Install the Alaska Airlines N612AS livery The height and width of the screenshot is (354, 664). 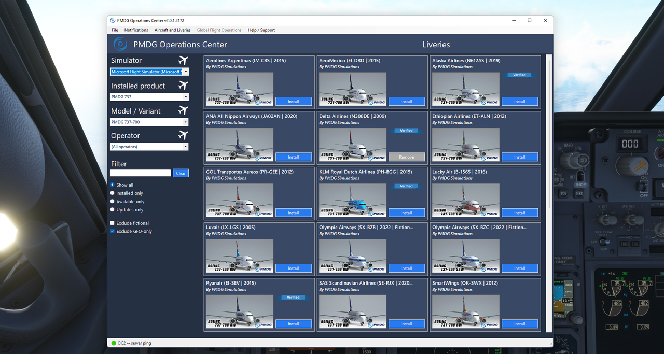pos(520,102)
